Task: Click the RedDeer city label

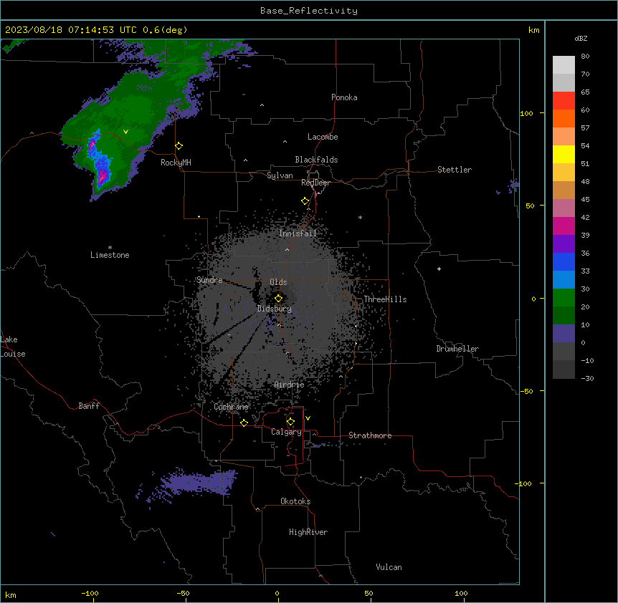Action: coord(315,183)
